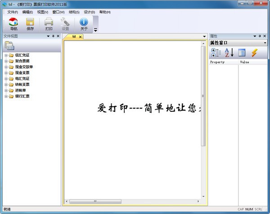Image resolution: width=270 pixels, height=214 pixels.
Task: Click the categorized view icon in properties
Action: click(216, 53)
